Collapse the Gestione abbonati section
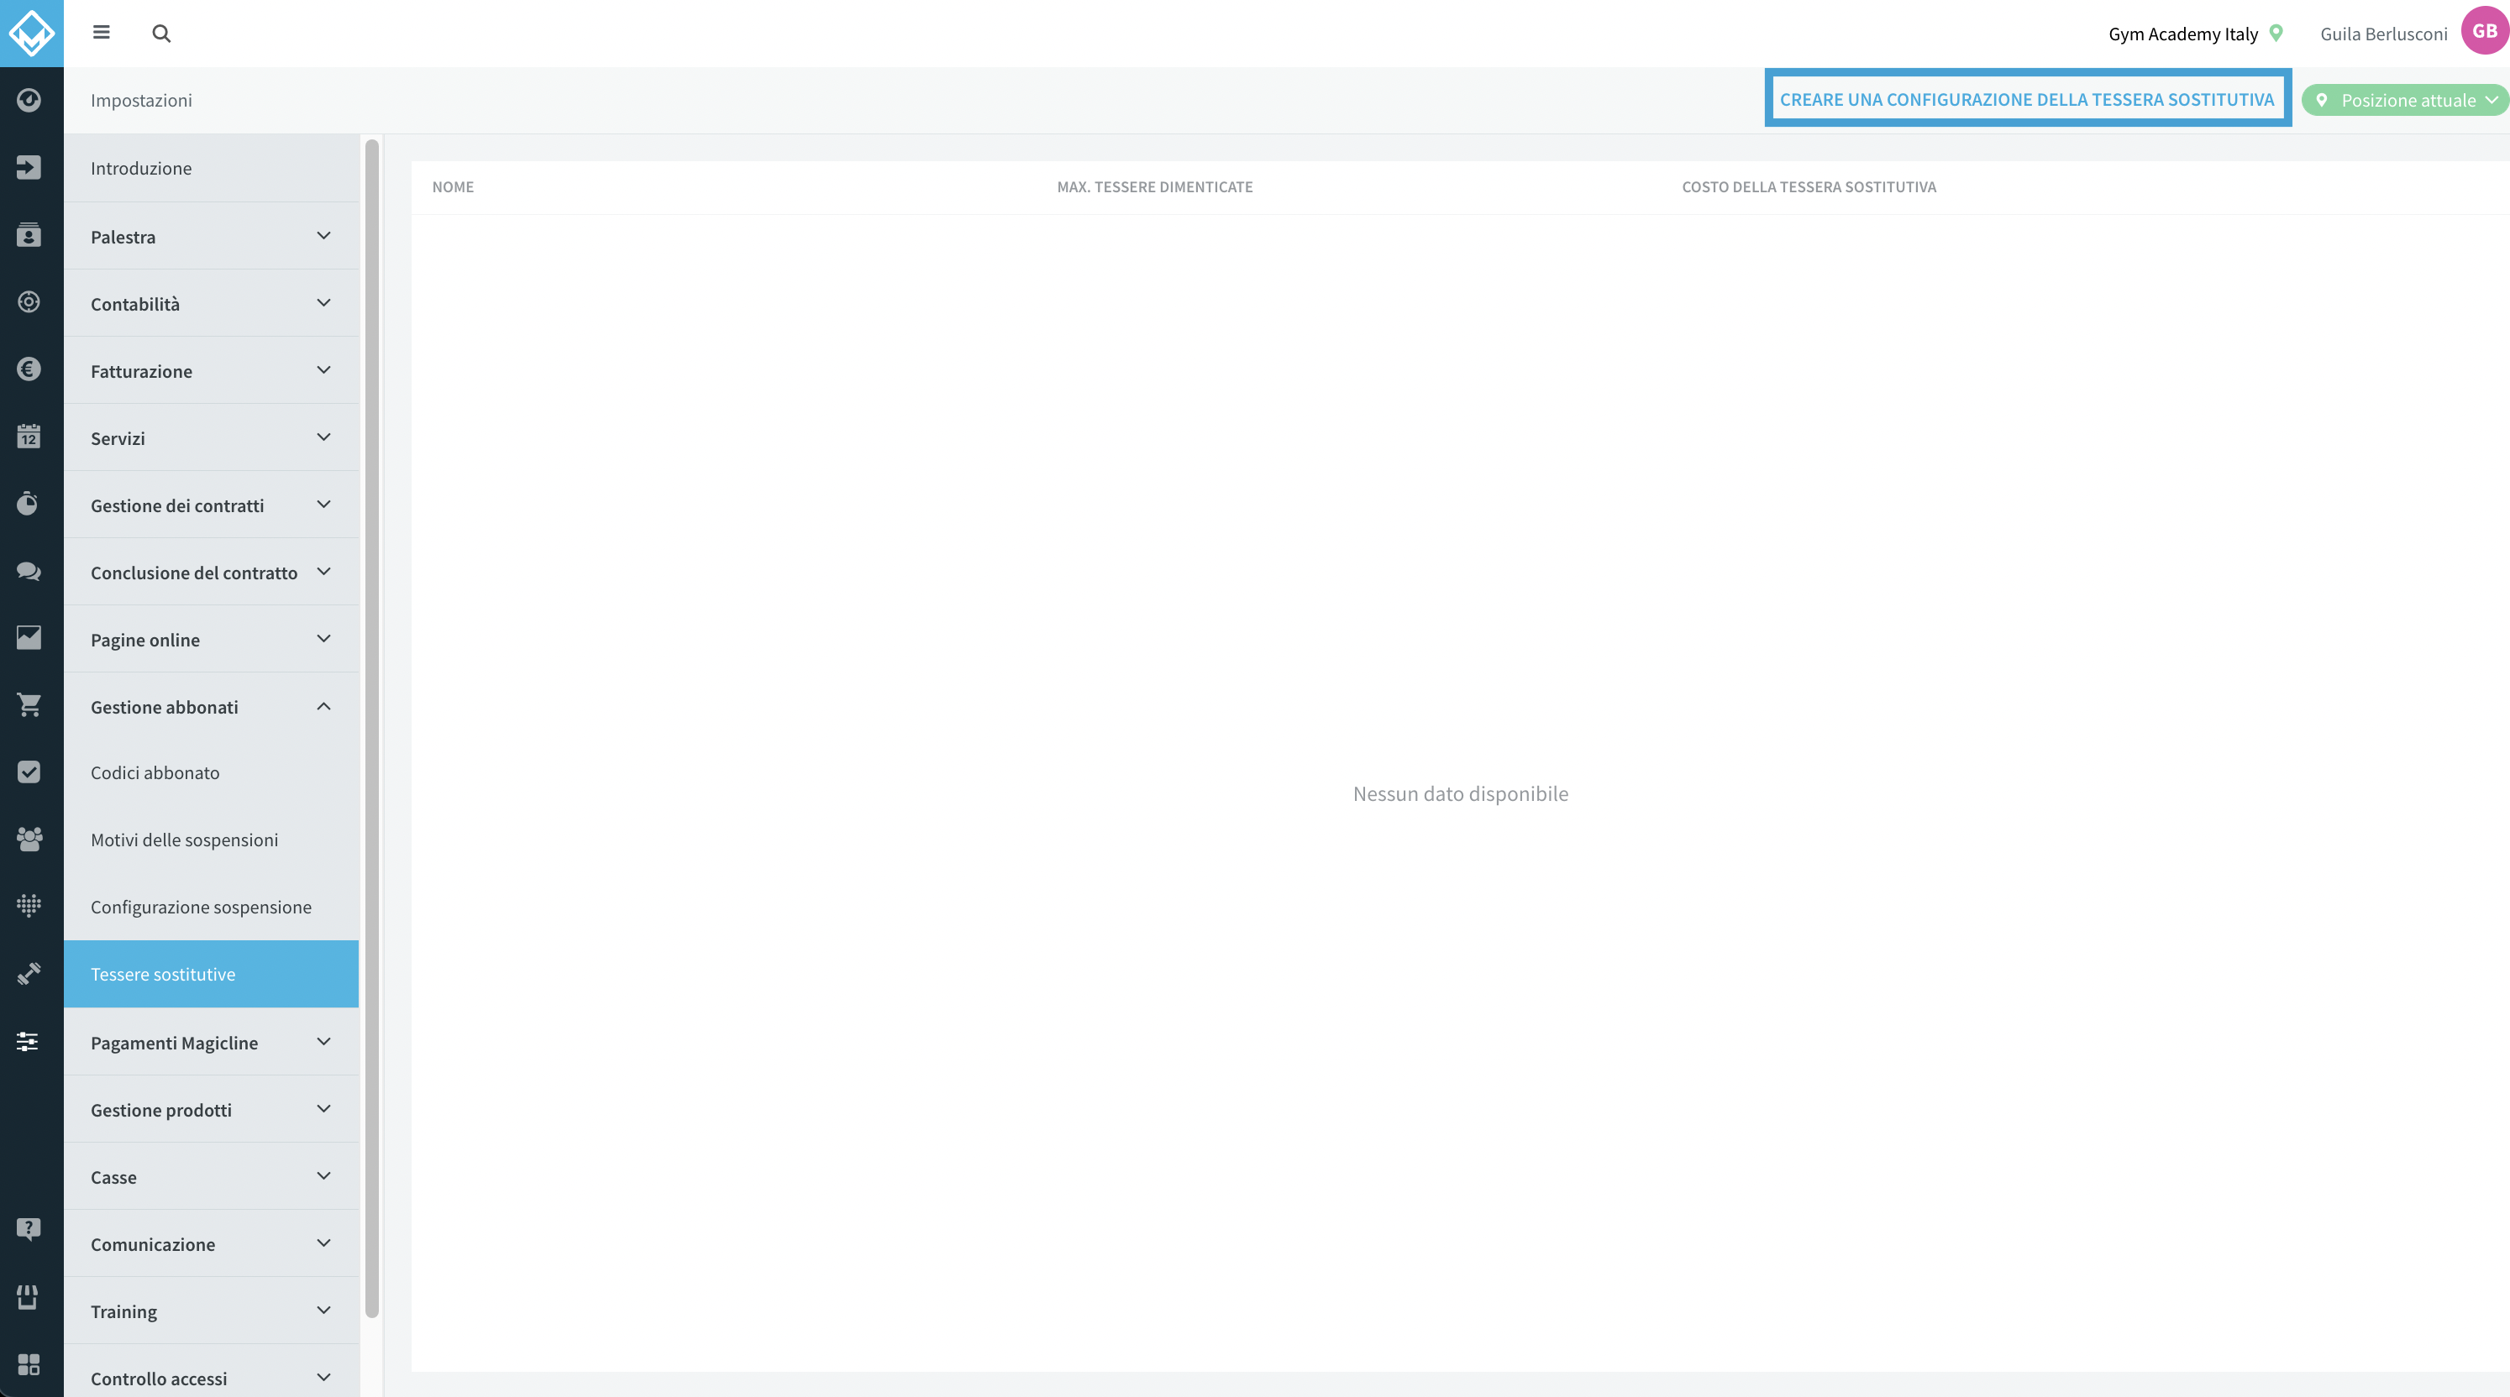This screenshot has width=2510, height=1397. click(x=212, y=707)
